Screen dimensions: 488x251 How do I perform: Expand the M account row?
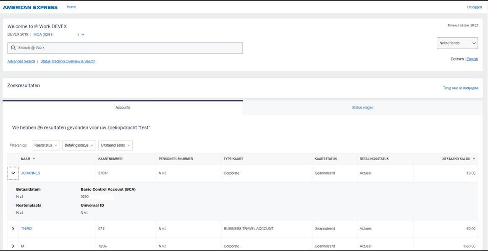coord(13,246)
